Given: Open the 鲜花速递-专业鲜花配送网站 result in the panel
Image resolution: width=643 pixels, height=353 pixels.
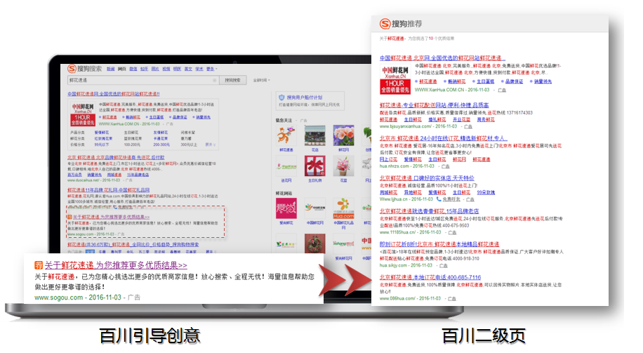Looking at the screenshot, I should [x=434, y=105].
